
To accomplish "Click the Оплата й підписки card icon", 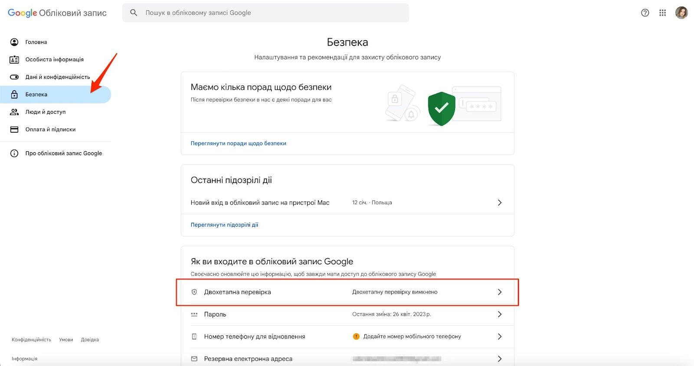I will pos(14,129).
